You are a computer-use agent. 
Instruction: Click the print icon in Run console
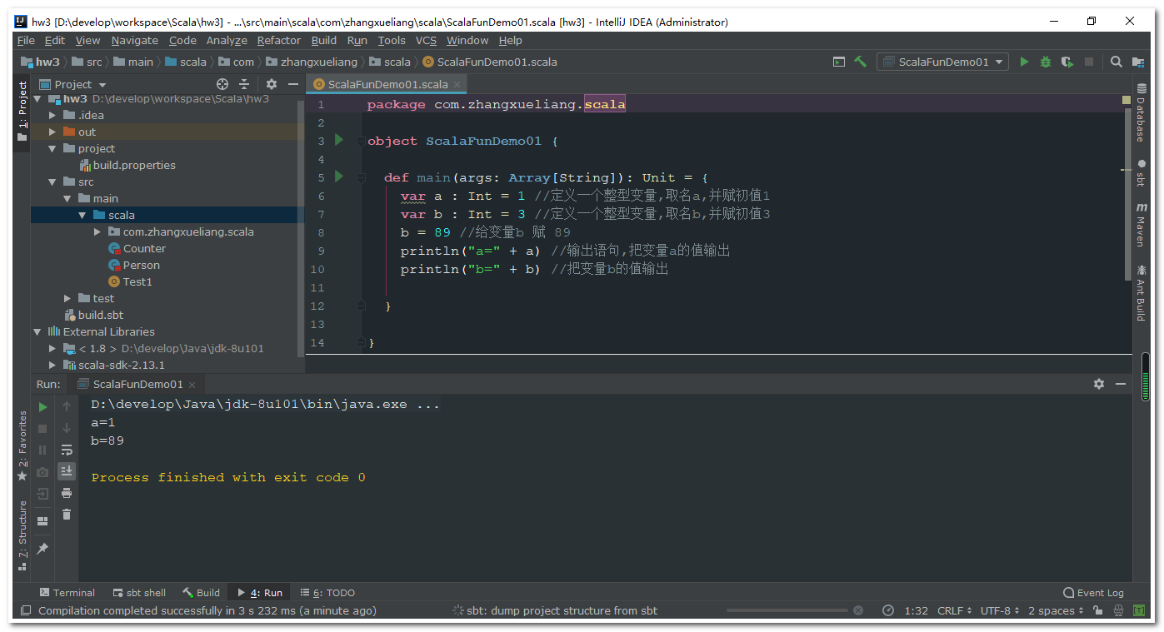pyautogui.click(x=67, y=493)
